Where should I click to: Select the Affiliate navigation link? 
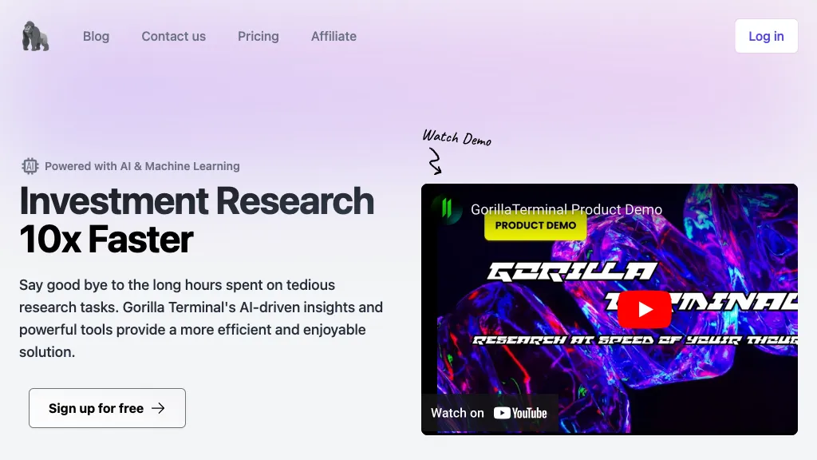pos(334,37)
